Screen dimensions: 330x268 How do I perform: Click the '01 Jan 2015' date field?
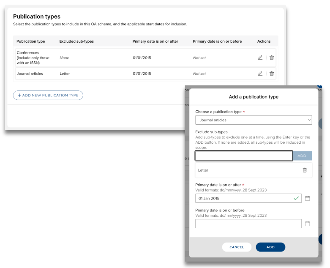click(245, 198)
